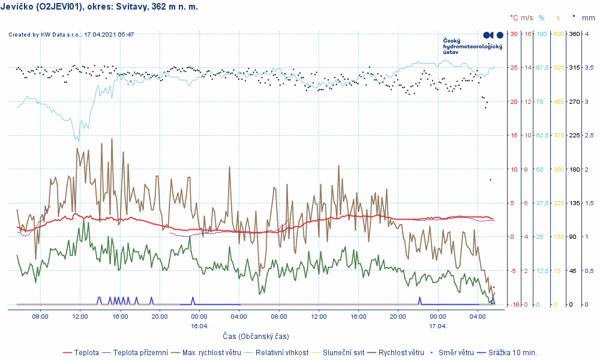Screen dimensions: 600x360
Task: Click the orange "525" sunshine axis value
Action: (x=559, y=68)
